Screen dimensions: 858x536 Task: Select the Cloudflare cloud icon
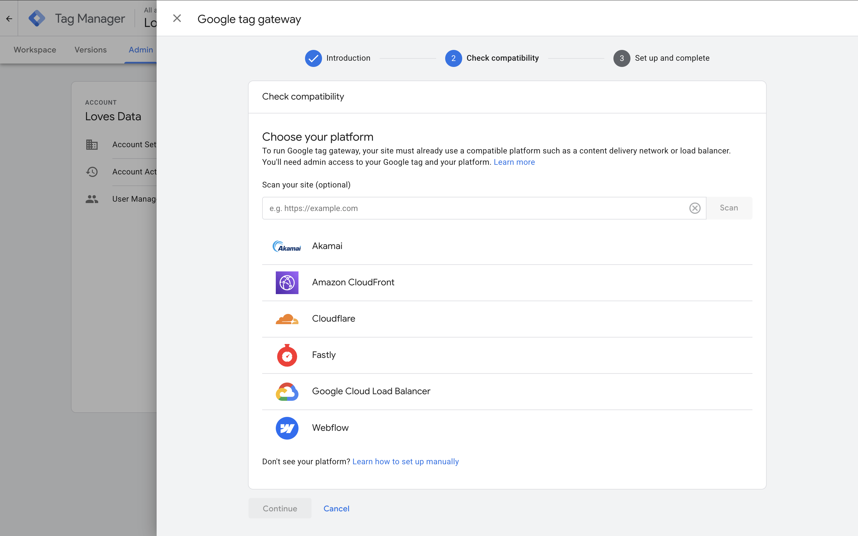[x=287, y=319]
